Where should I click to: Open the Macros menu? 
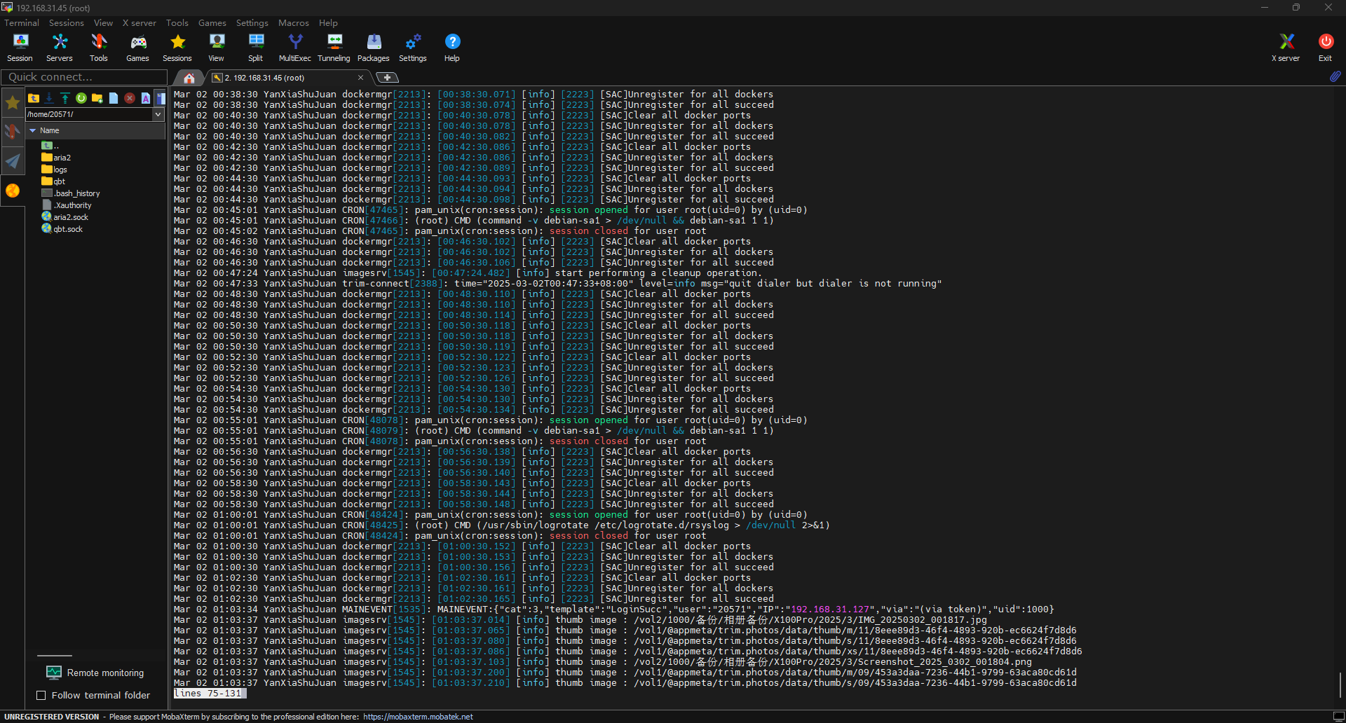[x=294, y=22]
